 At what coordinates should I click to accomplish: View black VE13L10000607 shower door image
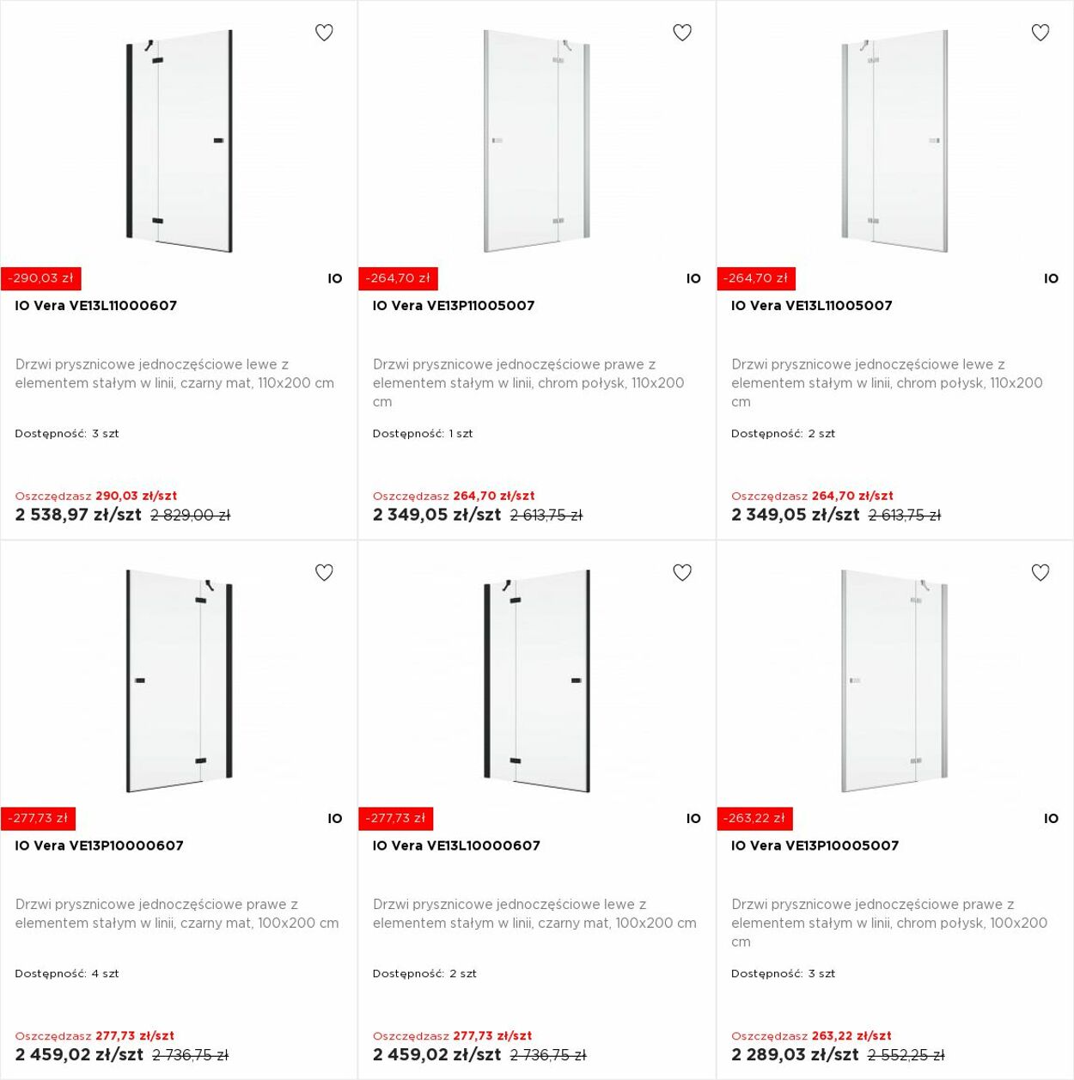click(x=537, y=680)
